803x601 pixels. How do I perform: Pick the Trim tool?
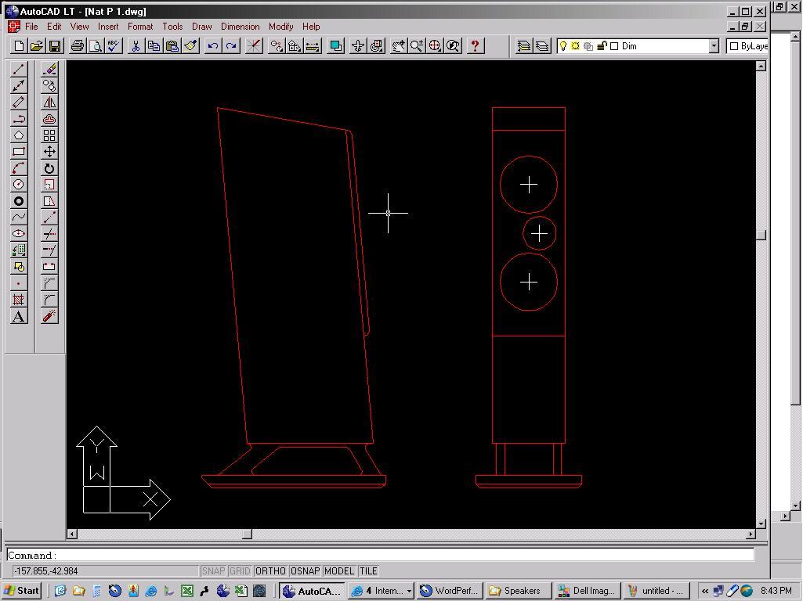pyautogui.click(x=49, y=234)
